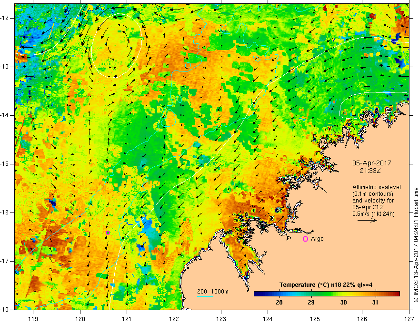
Task: Click the color bar label '29'
Action: 311,303
